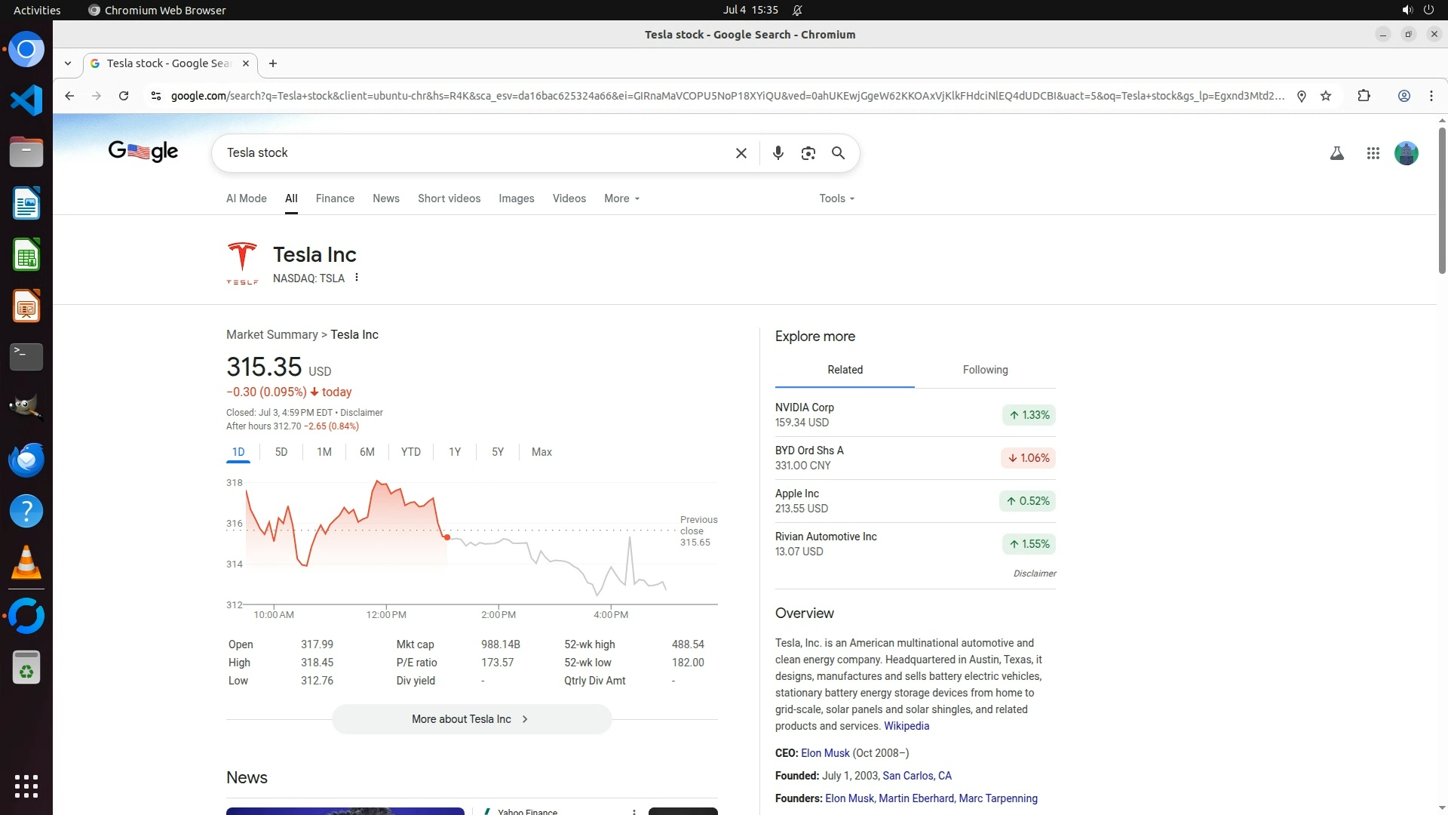
Task: Bookmark this page with star icon
Action: click(1326, 96)
